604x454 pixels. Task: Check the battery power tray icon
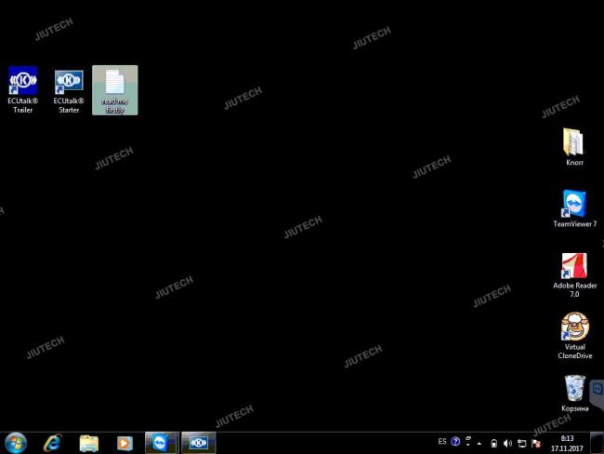coord(493,444)
